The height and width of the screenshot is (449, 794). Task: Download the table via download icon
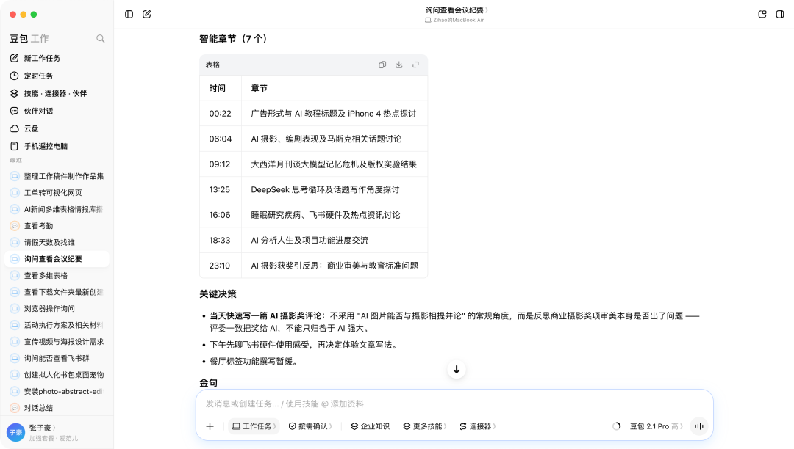coord(399,65)
